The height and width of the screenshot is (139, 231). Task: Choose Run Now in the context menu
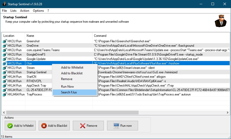coord(75,86)
